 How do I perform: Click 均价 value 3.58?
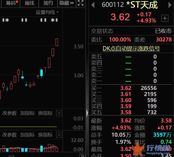coord(166,121)
